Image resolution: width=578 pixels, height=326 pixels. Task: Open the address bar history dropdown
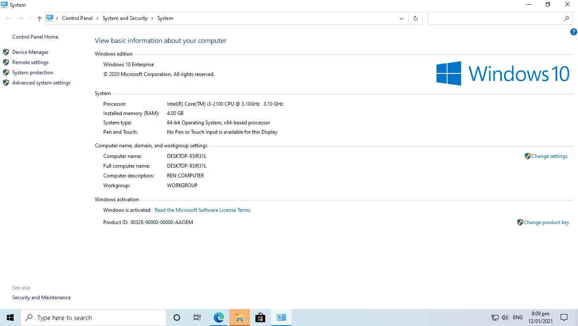402,18
